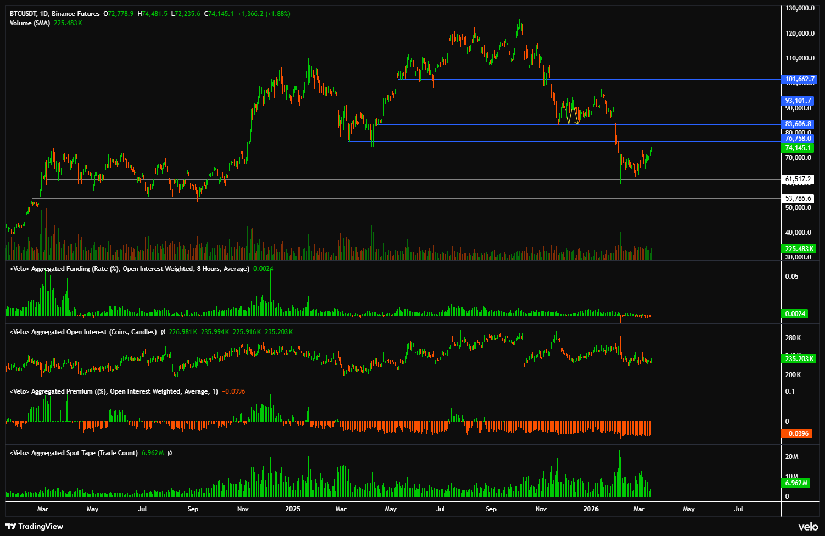
Task: Click the green 74,145.1 current price axis label
Action: [798, 148]
